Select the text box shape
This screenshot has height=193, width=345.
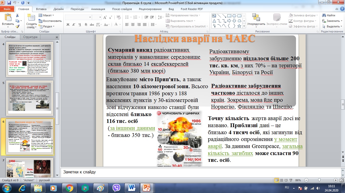click(214, 16)
